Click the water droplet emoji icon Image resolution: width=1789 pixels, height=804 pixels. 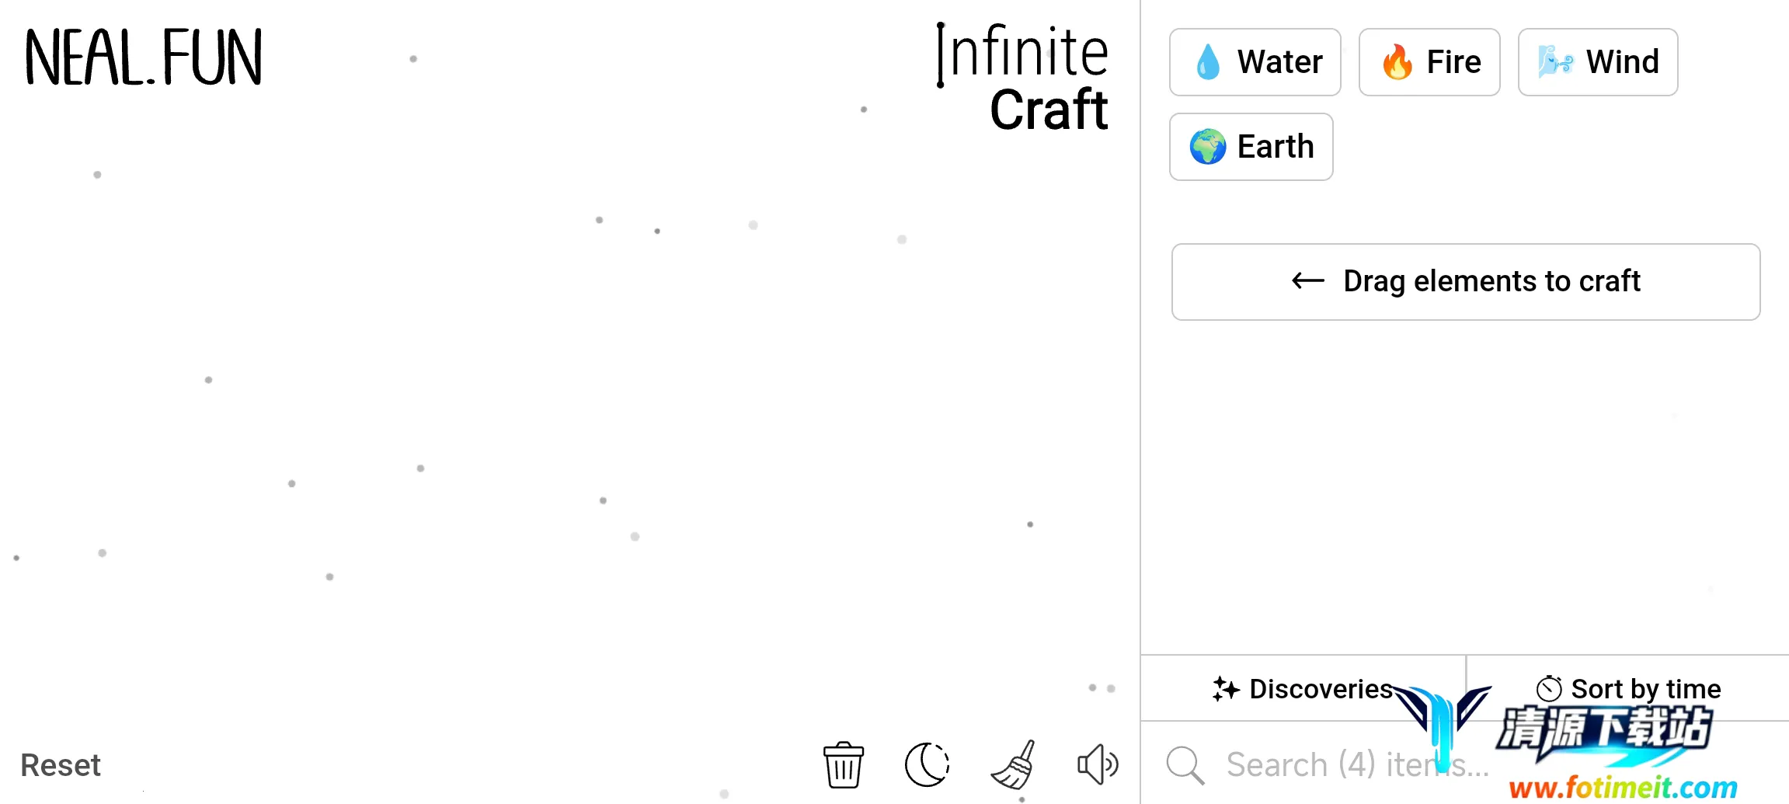pos(1208,62)
